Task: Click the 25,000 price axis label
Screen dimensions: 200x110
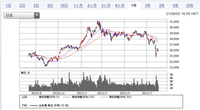Action: [x=174, y=56]
